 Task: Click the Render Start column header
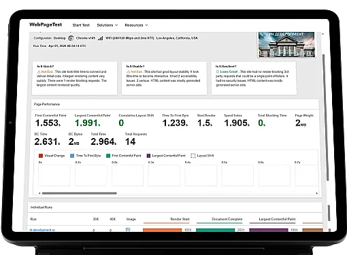180,219
